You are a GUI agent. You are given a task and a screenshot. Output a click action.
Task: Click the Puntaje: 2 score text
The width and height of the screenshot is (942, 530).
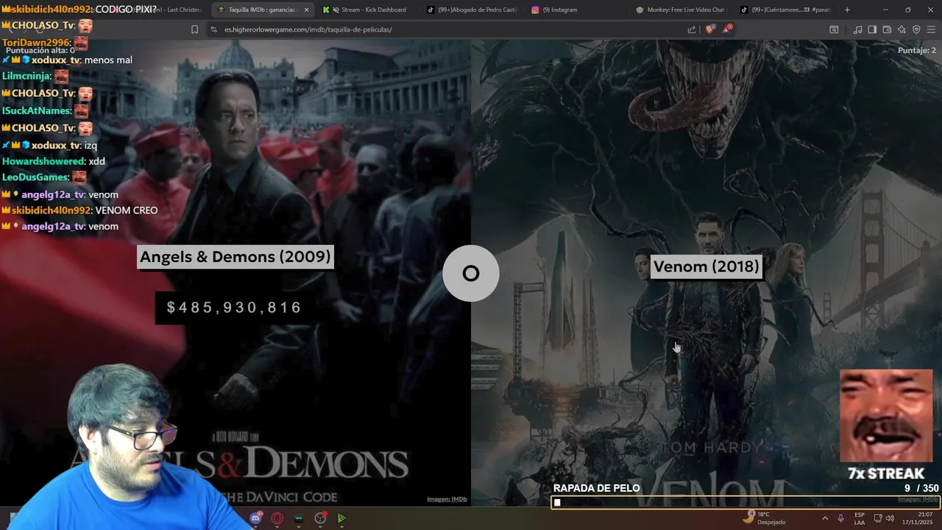click(x=917, y=50)
